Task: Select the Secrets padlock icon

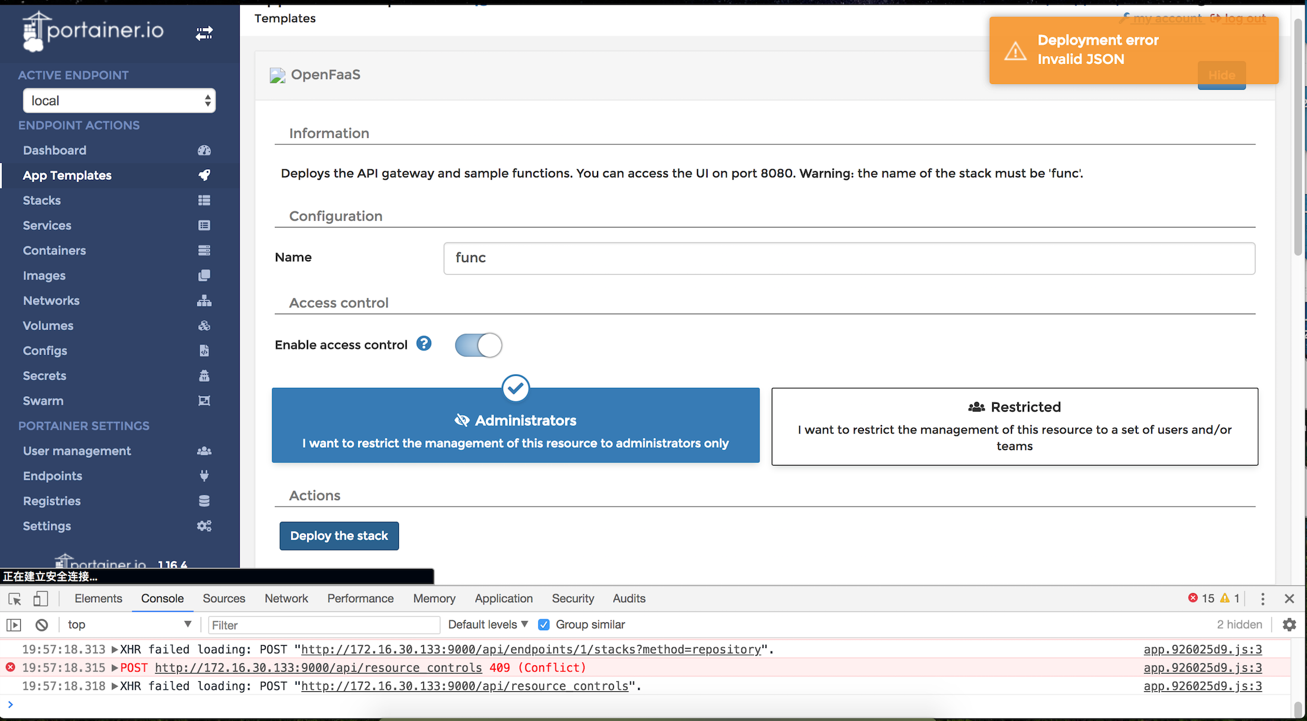Action: [x=204, y=375]
